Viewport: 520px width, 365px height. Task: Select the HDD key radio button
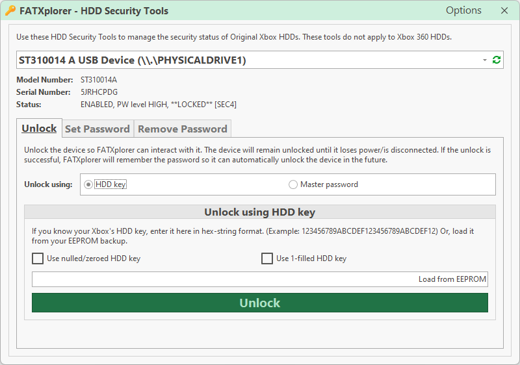point(89,184)
